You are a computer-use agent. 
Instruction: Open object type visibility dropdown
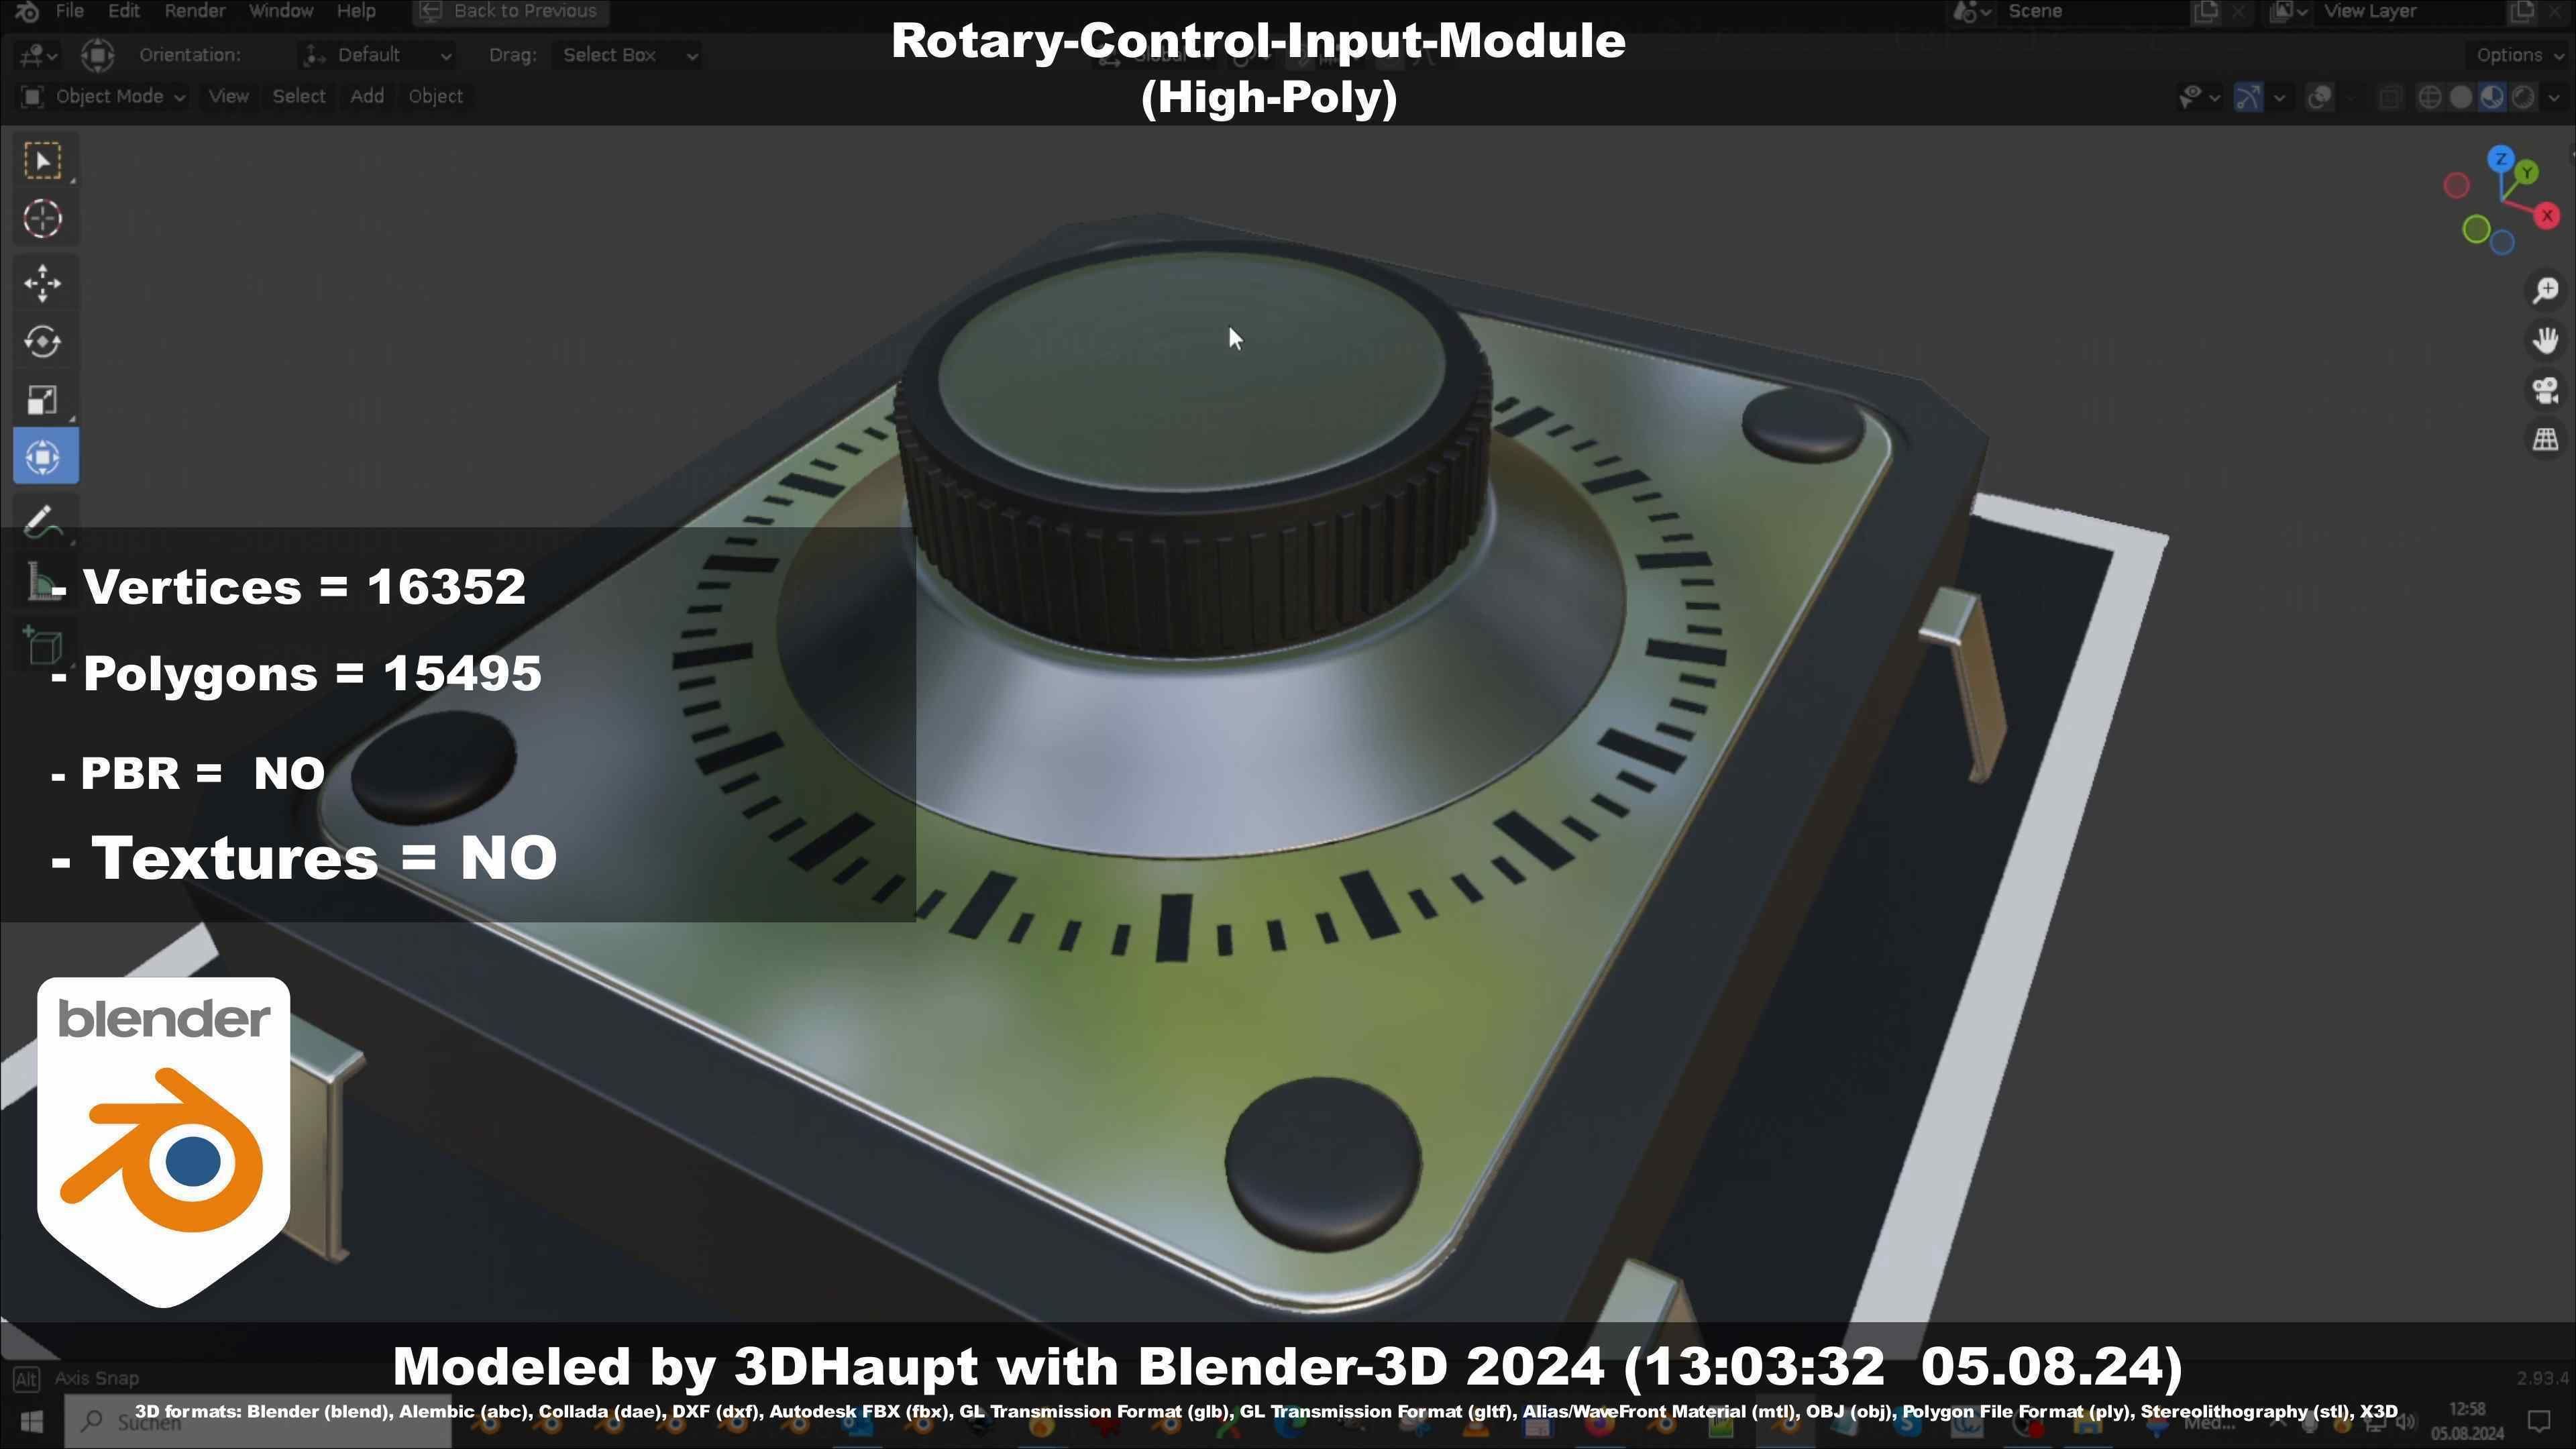tap(2200, 97)
